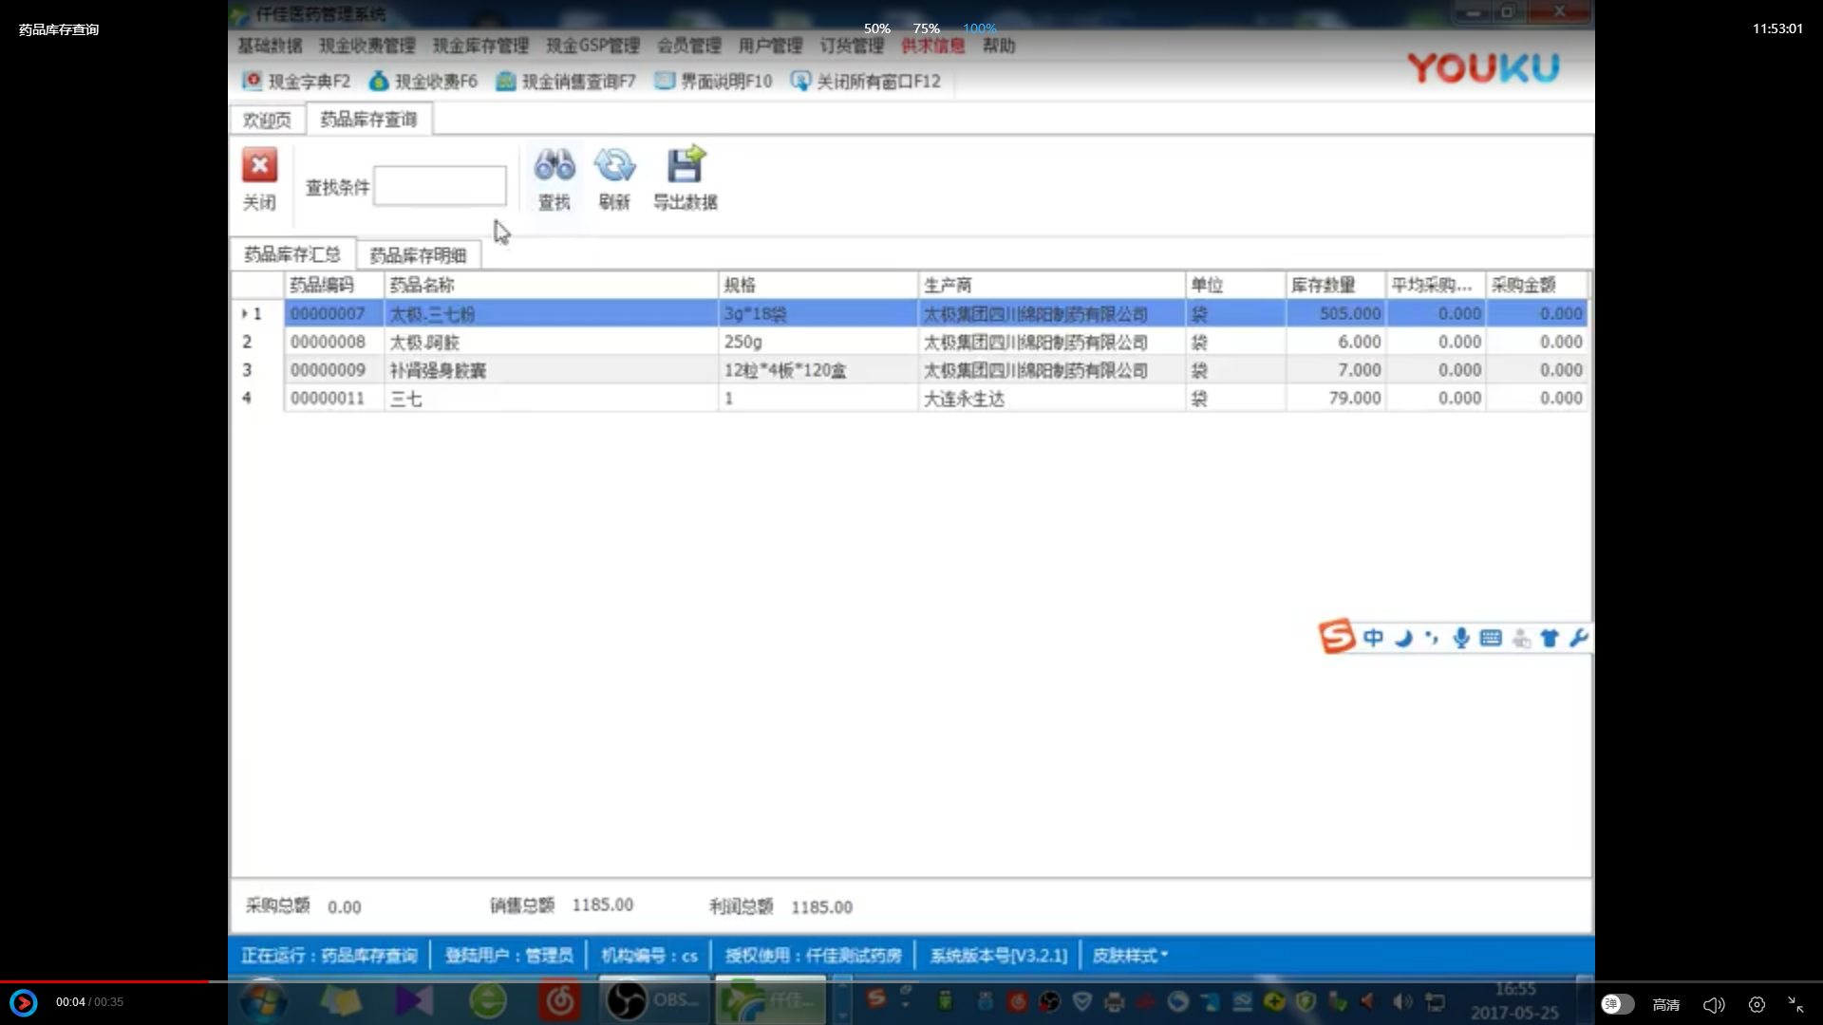Open 会员管理 menu
Viewport: 1823px width, 1025px height.
coord(689,46)
